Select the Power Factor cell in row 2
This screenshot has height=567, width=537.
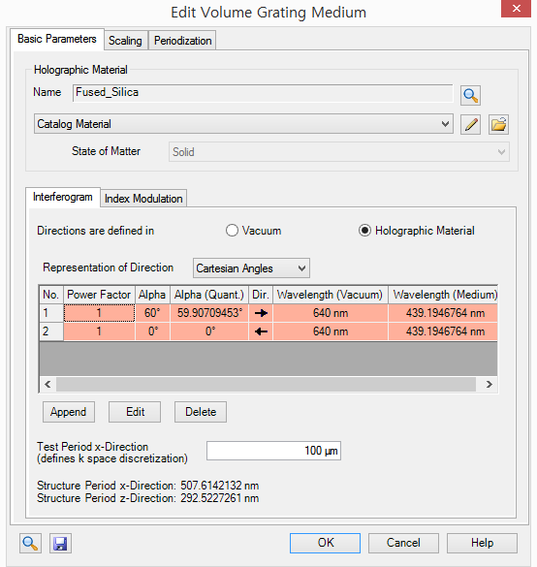click(99, 331)
